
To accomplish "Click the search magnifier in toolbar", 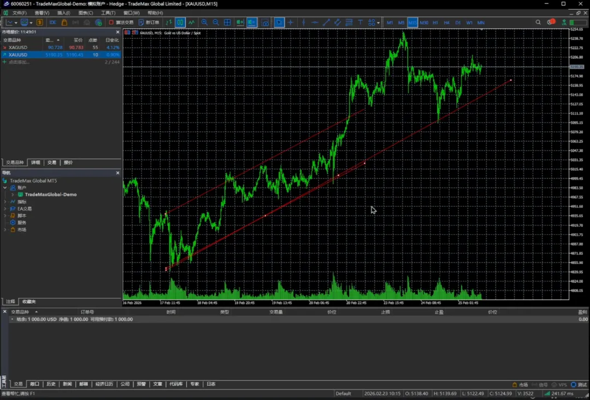I will 538,22.
